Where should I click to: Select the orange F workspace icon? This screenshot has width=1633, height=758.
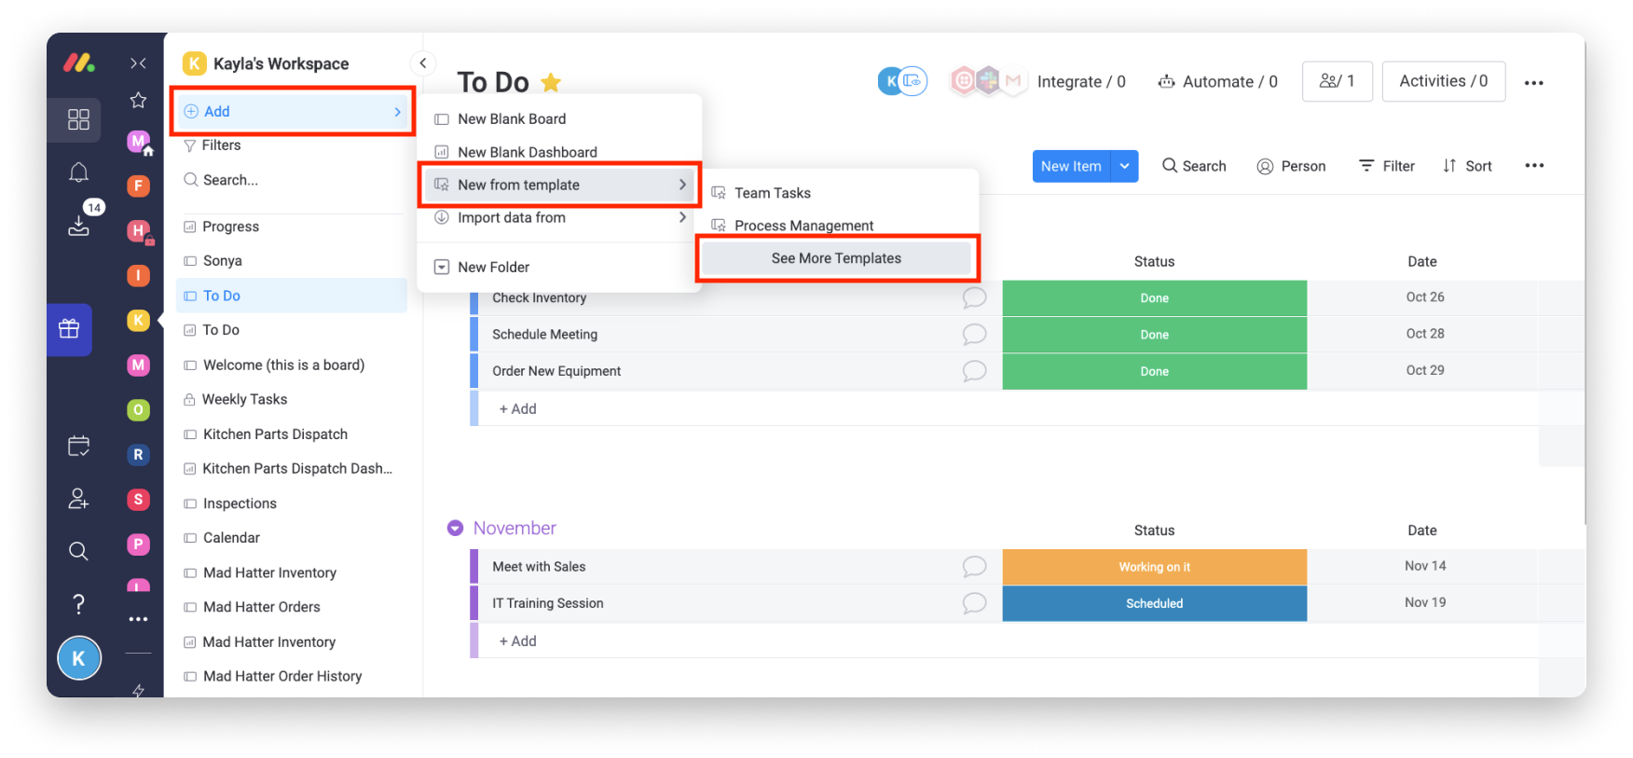tap(138, 186)
